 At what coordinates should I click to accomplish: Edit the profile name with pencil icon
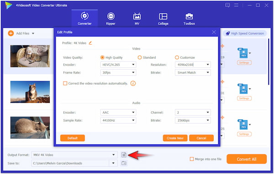(90, 43)
